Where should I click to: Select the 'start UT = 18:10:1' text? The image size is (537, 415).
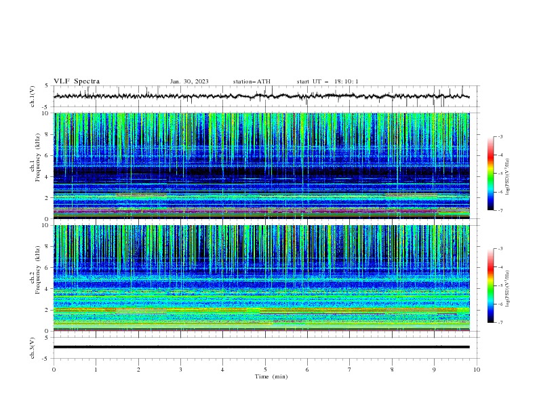click(327, 81)
